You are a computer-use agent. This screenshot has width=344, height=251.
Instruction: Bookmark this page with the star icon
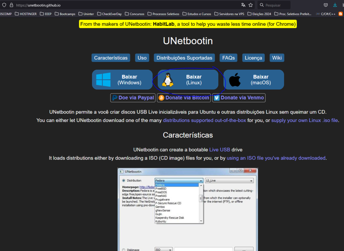(x=251, y=5)
